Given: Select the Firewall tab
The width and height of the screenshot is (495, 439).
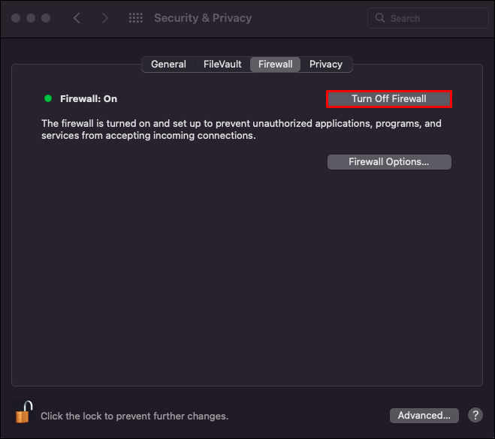Looking at the screenshot, I should point(276,65).
